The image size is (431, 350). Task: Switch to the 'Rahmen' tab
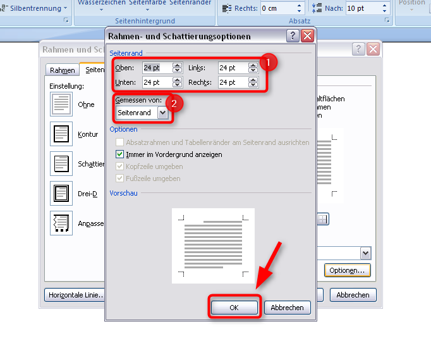63,70
